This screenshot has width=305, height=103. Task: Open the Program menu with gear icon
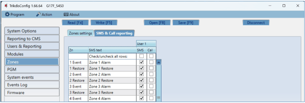[x=15, y=14]
